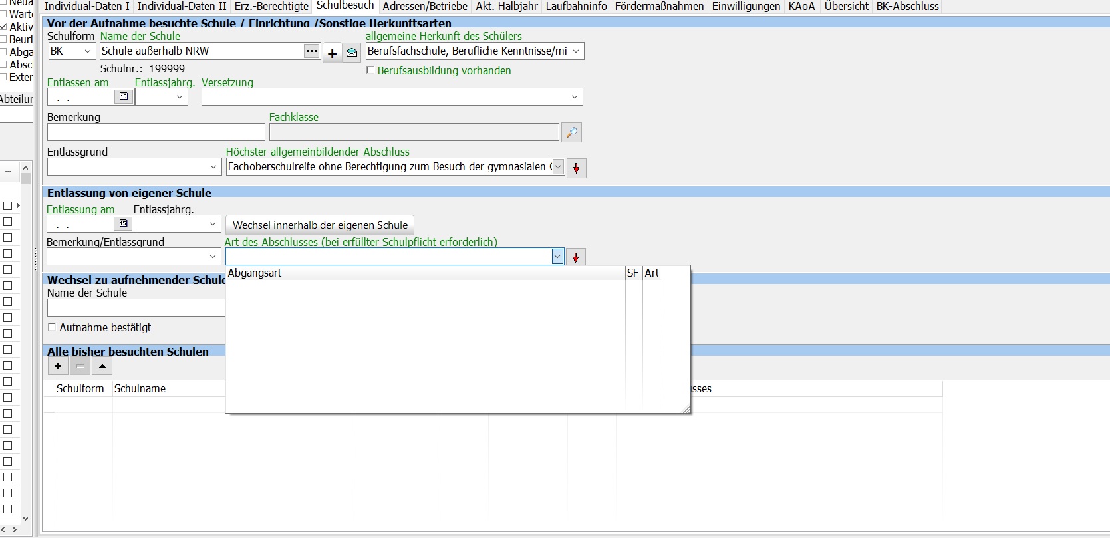Click Wechsel innerhalb der eigenen Schule button
This screenshot has height=538, width=1110.
coord(320,225)
